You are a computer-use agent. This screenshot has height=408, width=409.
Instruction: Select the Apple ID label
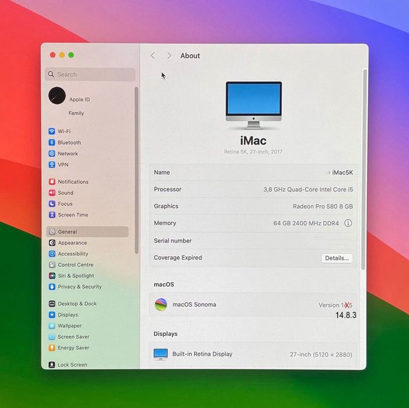point(79,99)
